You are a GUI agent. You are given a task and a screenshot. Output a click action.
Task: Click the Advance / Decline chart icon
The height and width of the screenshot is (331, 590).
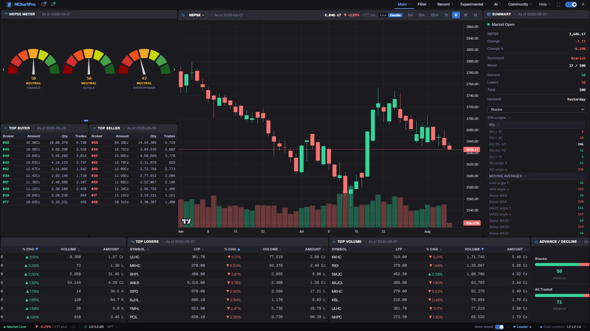tap(536, 242)
